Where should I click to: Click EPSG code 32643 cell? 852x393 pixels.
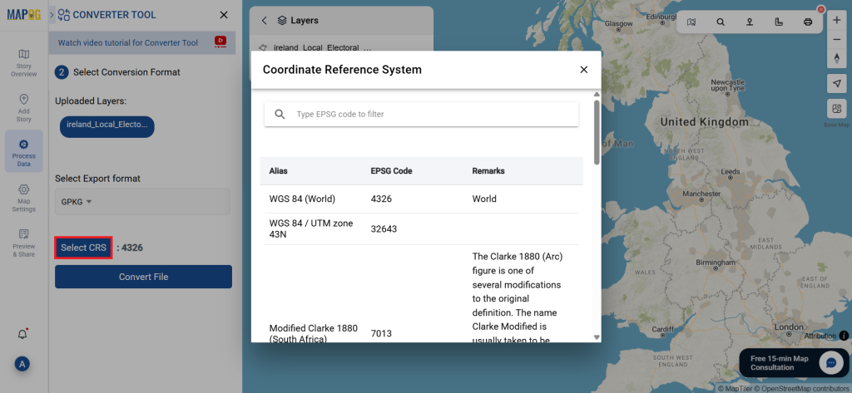point(384,229)
